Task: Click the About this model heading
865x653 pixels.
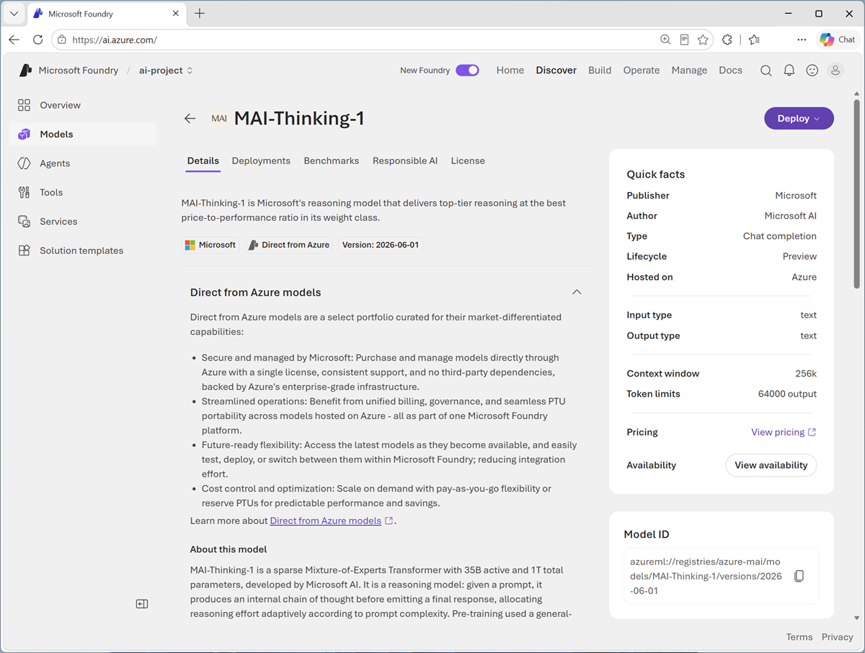Action: (x=229, y=549)
